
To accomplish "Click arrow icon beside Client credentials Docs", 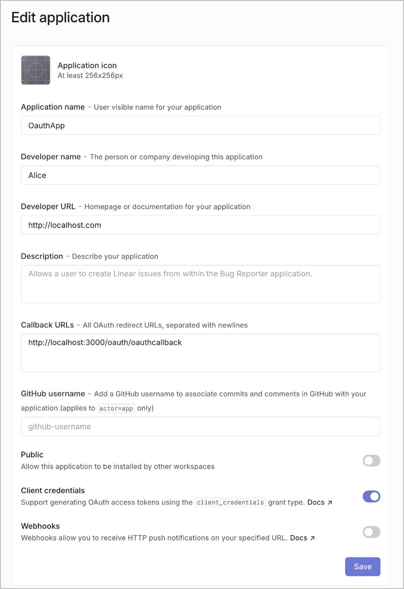I will point(330,502).
